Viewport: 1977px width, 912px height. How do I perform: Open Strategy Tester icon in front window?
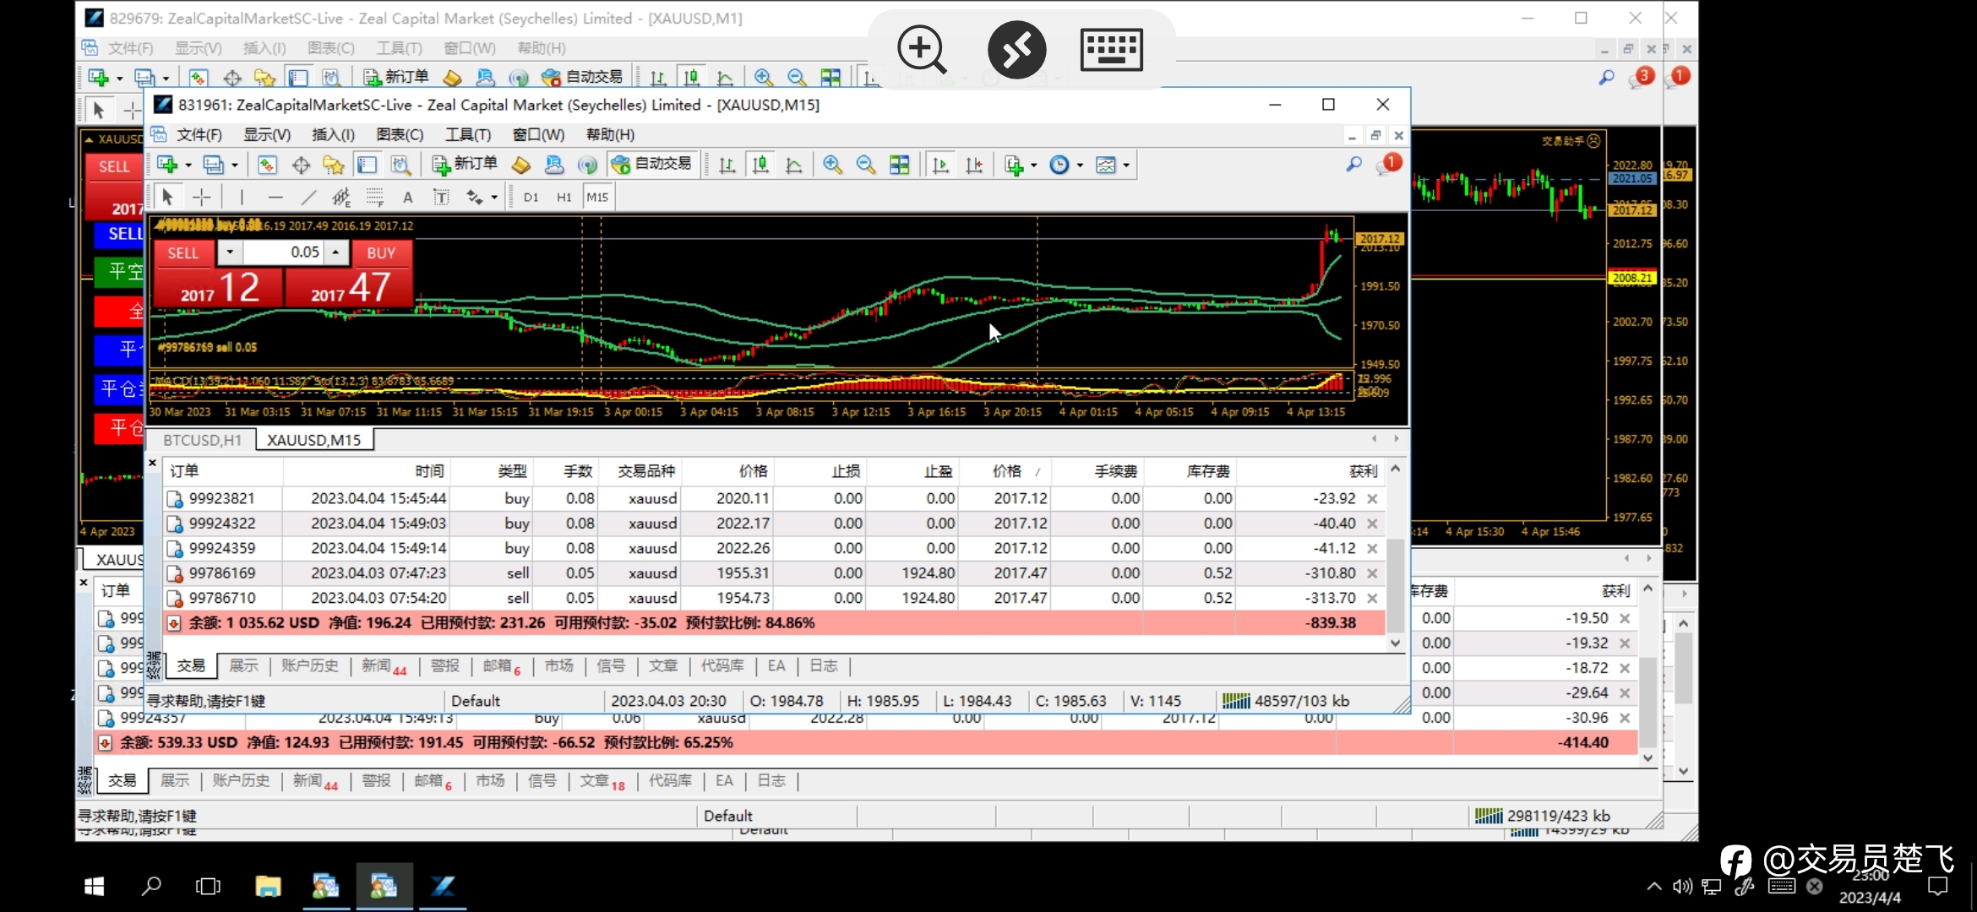click(x=400, y=165)
